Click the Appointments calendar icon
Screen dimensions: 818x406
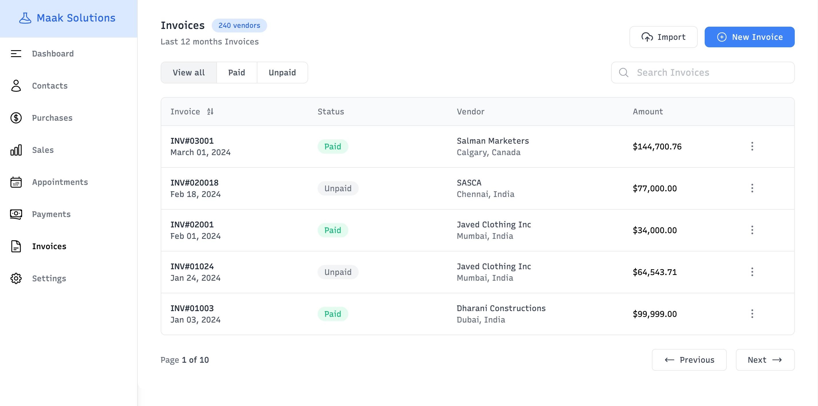click(15, 182)
